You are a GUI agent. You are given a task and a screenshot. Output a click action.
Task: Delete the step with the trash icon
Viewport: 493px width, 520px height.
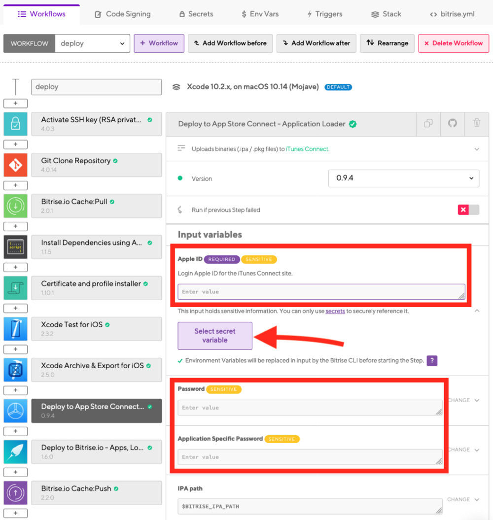(477, 123)
